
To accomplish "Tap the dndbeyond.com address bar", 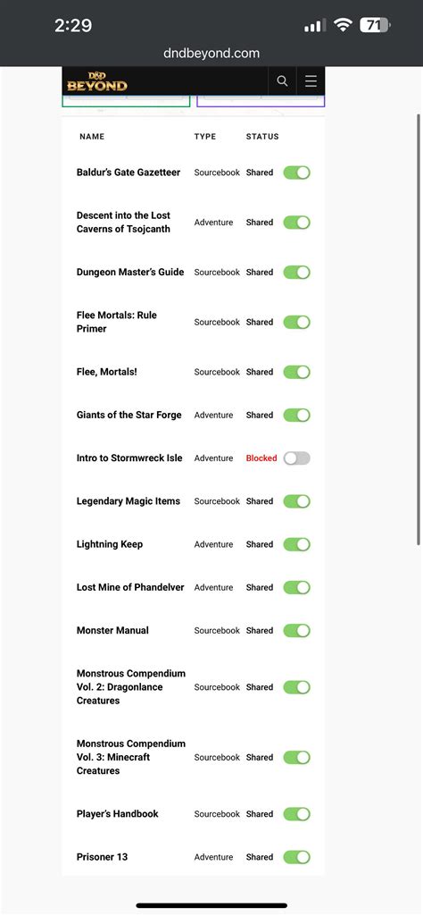I will click(x=211, y=53).
